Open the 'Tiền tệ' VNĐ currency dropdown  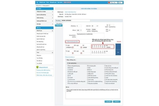pyautogui.click(x=79, y=30)
